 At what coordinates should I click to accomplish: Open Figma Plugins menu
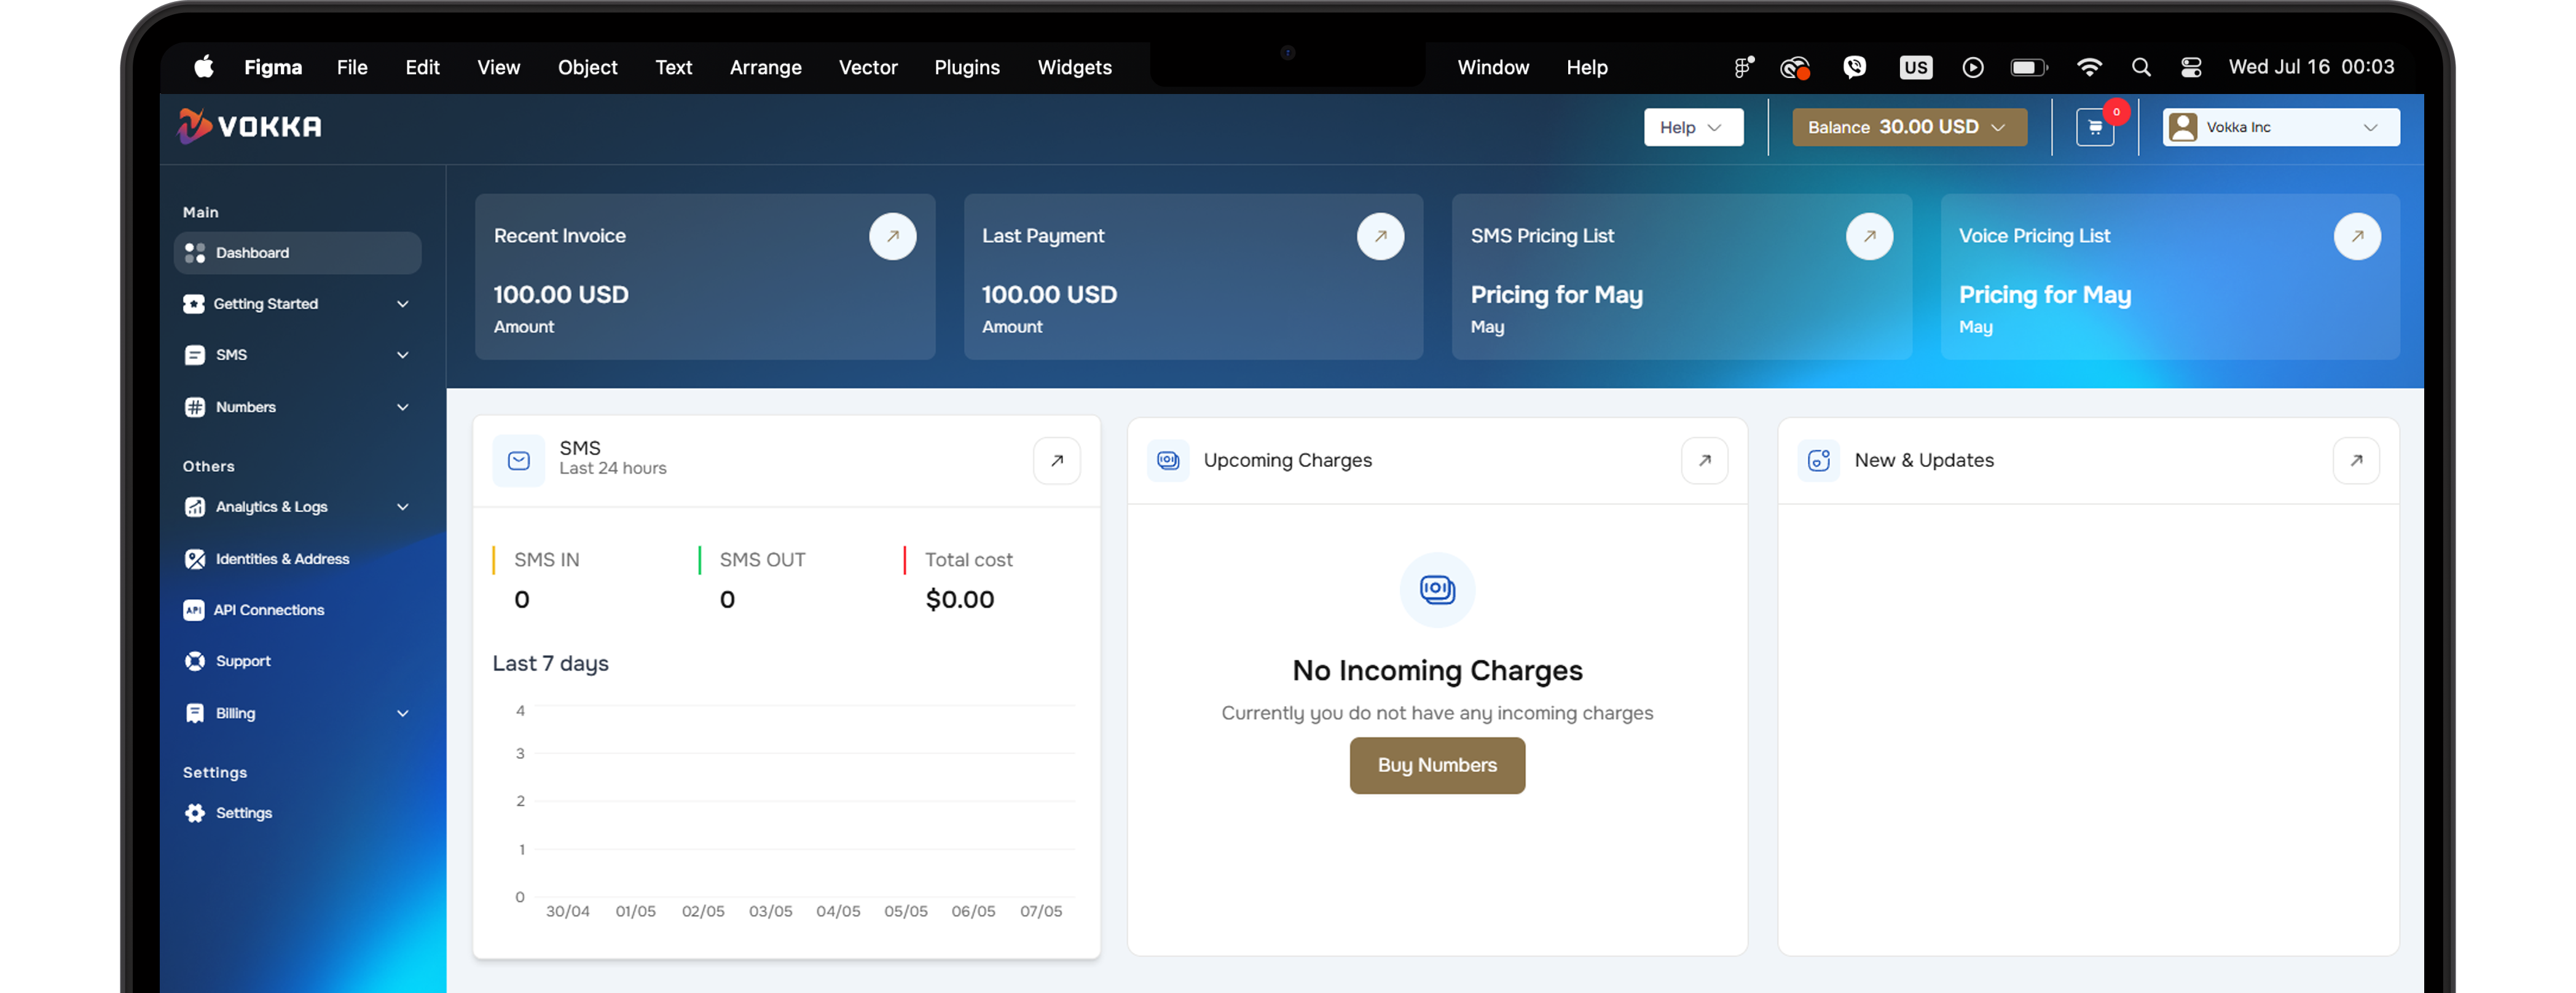pyautogui.click(x=966, y=67)
